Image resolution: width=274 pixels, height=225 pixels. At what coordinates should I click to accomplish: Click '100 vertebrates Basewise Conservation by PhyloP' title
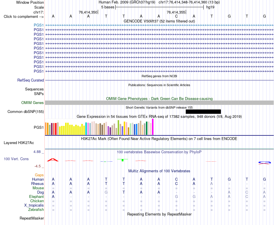[159, 152]
